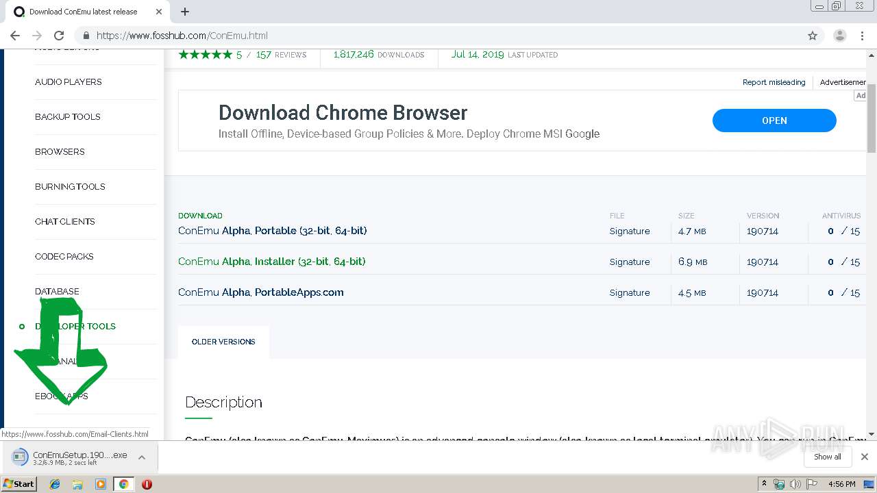Open media player from taskbar
877x493 pixels.
tap(101, 484)
